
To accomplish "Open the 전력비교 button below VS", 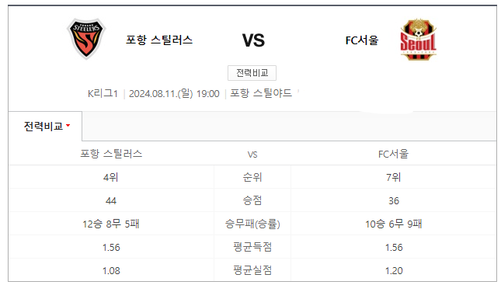I will (252, 73).
